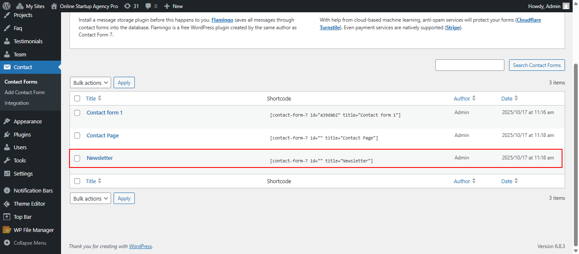
Task: Collapse the admin menu via Collapse Menu icon
Action: (8, 243)
